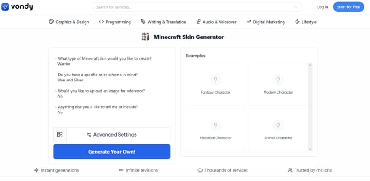
Task: Click the Search for services field
Action: 197,7
